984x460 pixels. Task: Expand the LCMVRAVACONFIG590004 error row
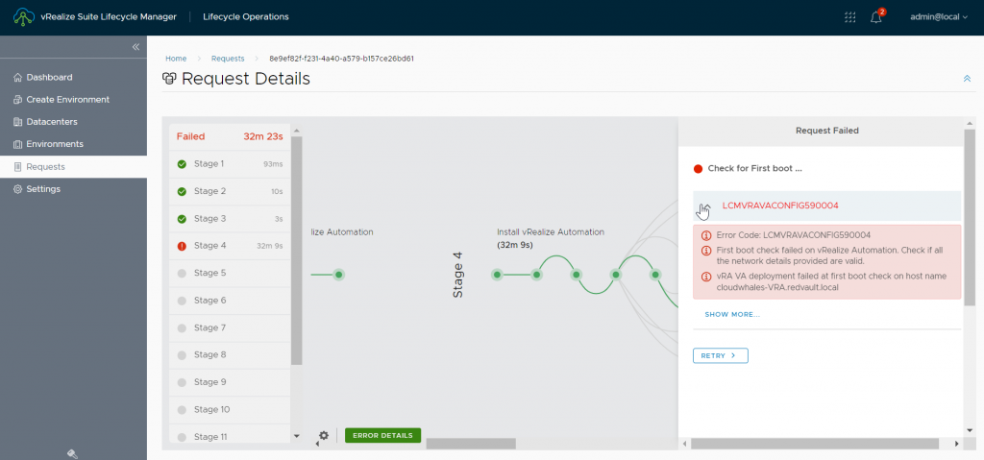tap(827, 206)
